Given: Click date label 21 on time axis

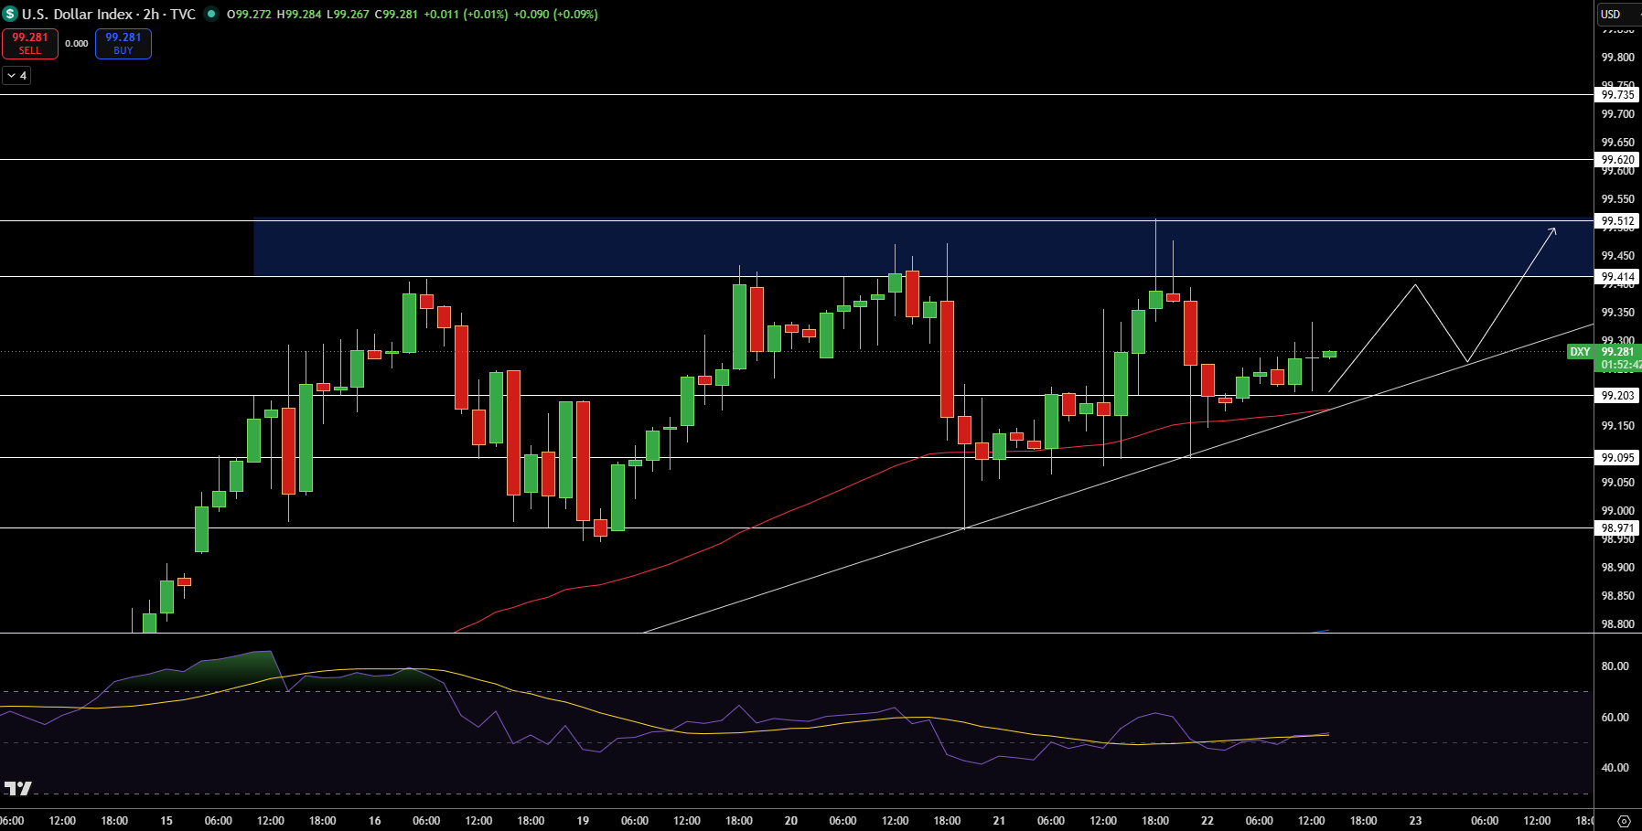Looking at the screenshot, I should pyautogui.click(x=999, y=820).
